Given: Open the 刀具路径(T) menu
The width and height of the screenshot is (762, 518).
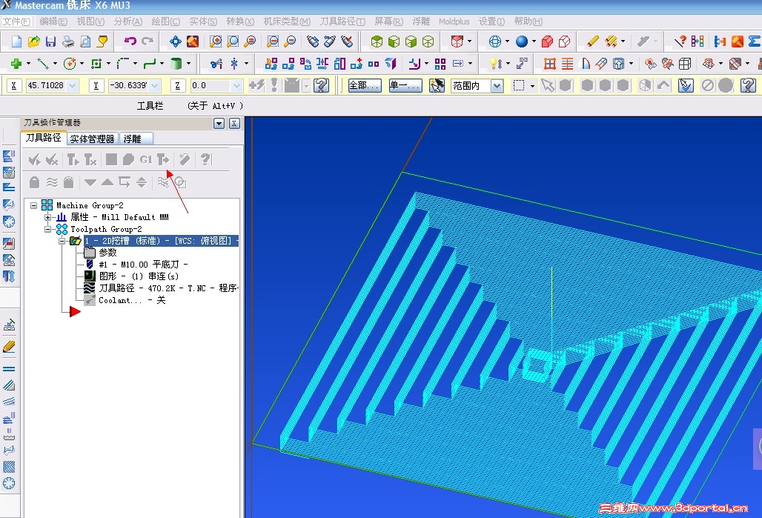Looking at the screenshot, I should [x=342, y=21].
